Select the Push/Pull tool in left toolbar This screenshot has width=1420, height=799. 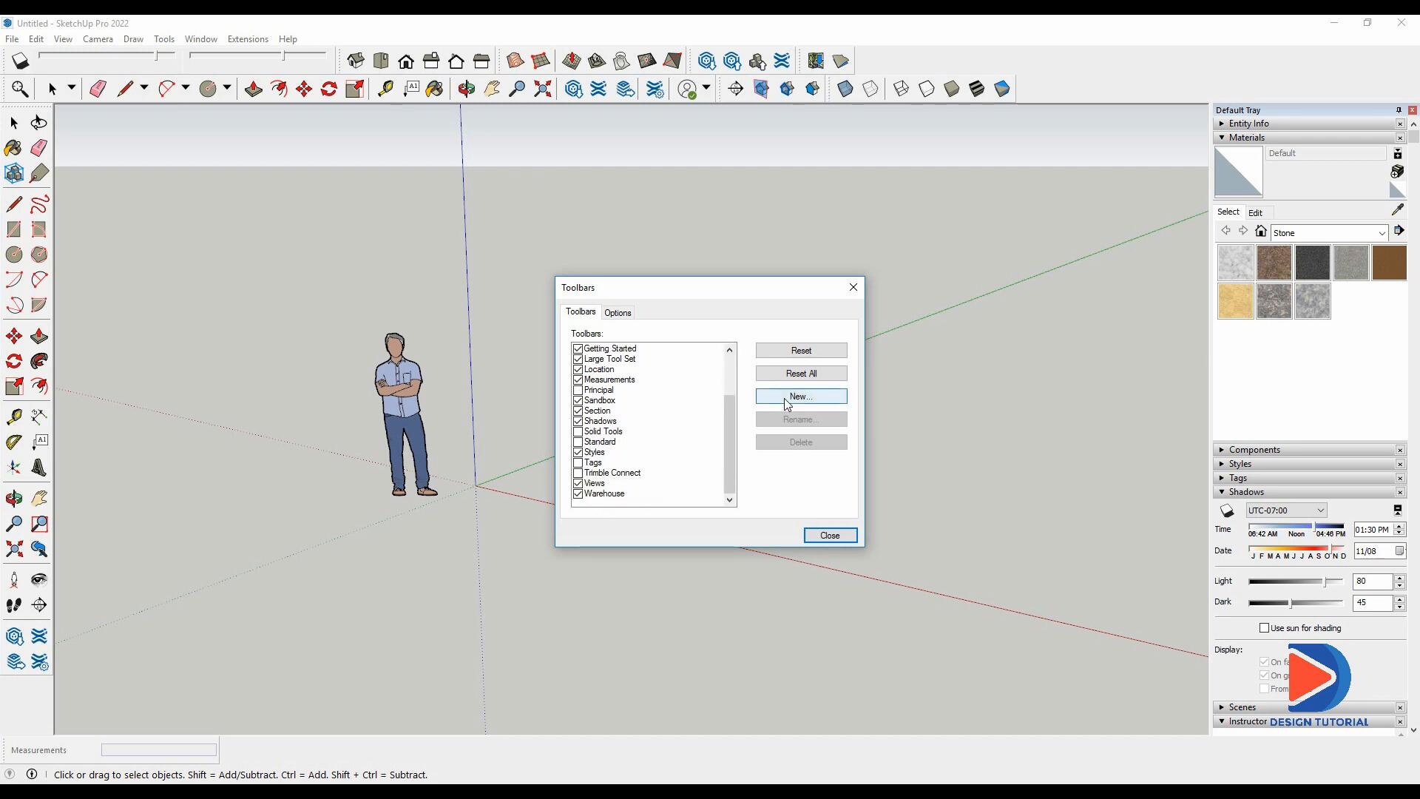pyautogui.click(x=39, y=337)
